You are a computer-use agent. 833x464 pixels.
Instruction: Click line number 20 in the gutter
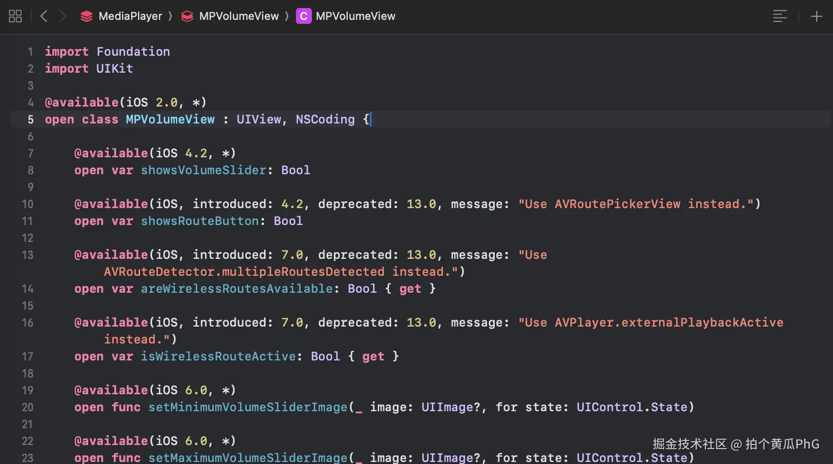[x=27, y=407]
